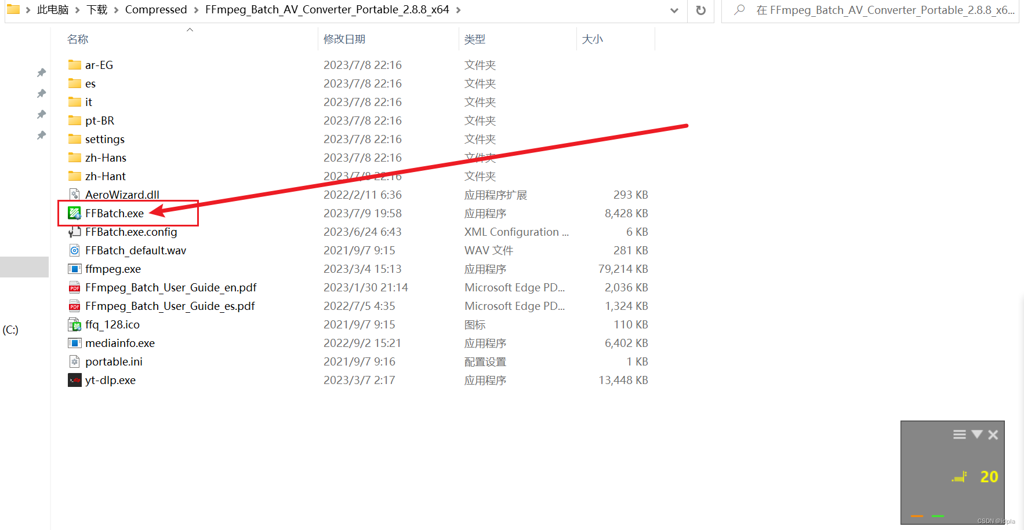
Task: Select the FFBatch_default.wav file name
Action: tap(136, 250)
